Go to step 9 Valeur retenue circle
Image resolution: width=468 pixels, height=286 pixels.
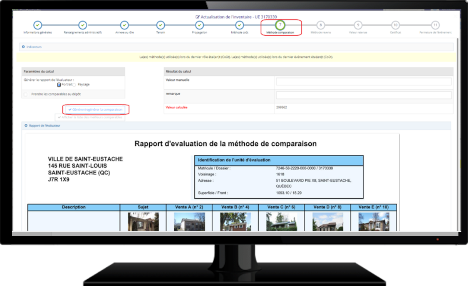pos(358,25)
